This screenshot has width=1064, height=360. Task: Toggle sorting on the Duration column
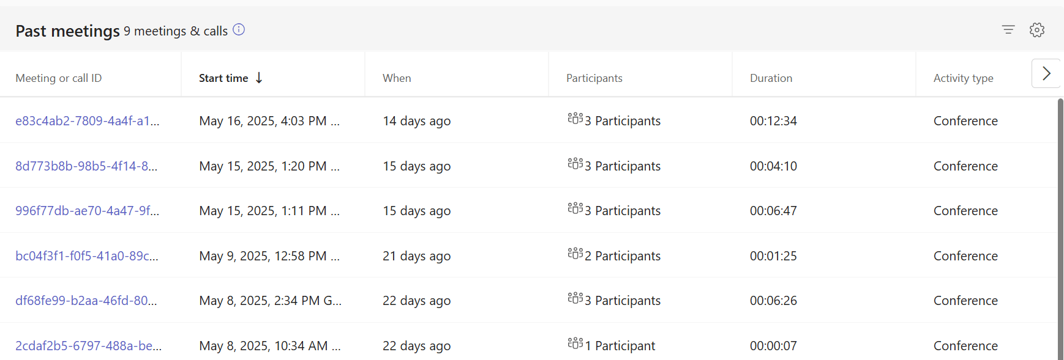tap(771, 78)
